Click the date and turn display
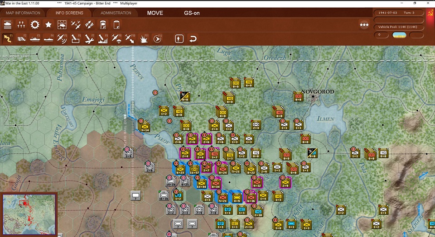Screen dimensions: 435x237 pos(399,13)
